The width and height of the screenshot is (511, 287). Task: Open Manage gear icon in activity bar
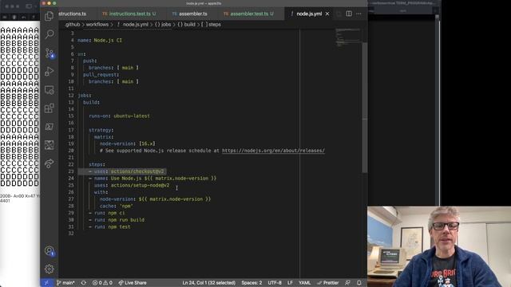[x=50, y=269]
